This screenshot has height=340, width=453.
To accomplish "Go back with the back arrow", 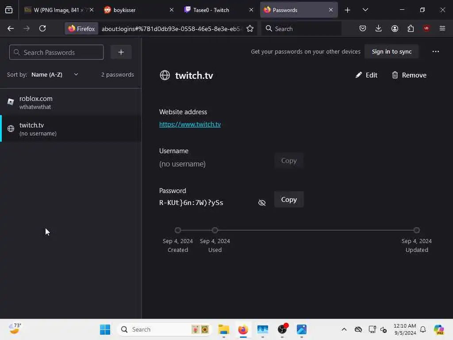I will 11,28.
